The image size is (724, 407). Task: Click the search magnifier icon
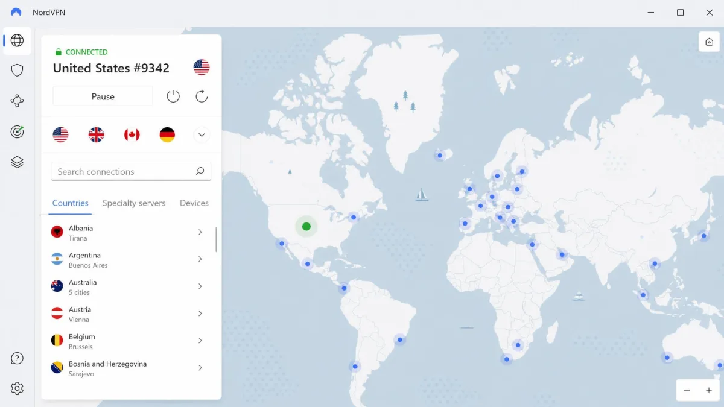200,171
